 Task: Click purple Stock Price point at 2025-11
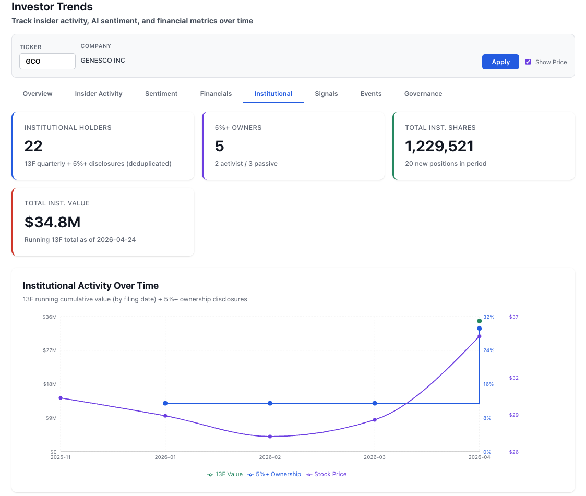pyautogui.click(x=61, y=398)
